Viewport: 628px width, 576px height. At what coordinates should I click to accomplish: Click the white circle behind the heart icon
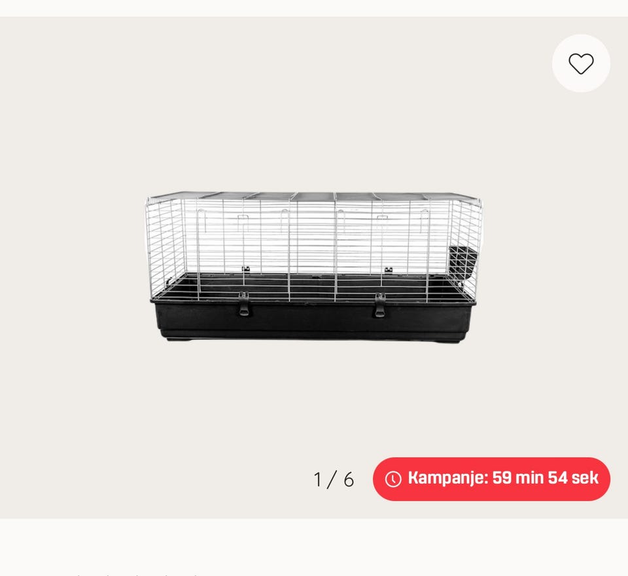click(581, 63)
